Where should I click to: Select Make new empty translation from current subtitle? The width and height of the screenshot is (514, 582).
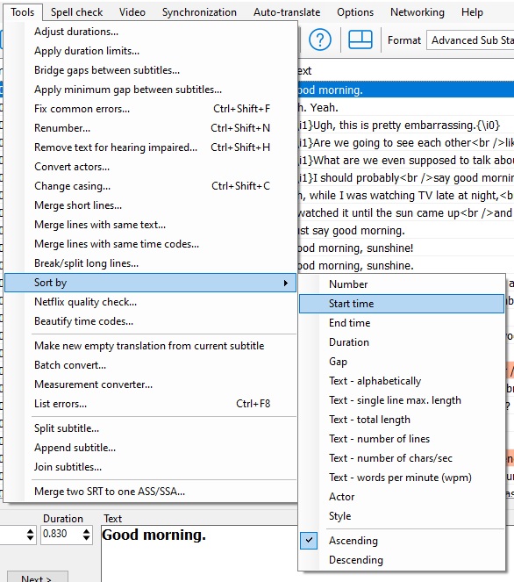151,346
